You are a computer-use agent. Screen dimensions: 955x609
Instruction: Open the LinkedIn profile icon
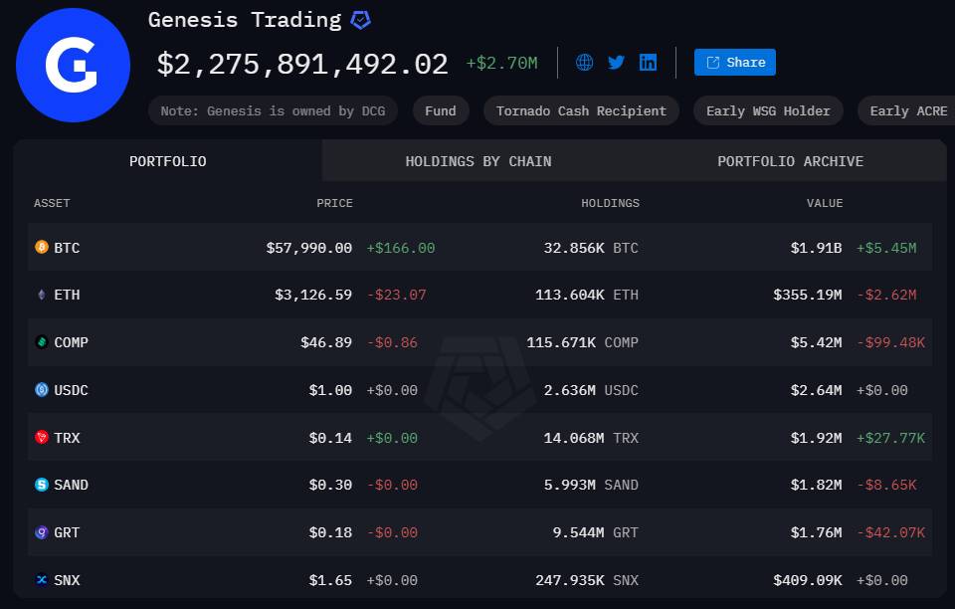(x=648, y=62)
